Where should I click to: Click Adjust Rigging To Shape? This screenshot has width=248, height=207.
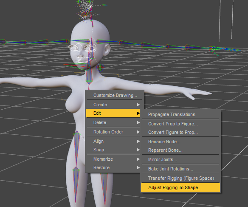pos(180,187)
